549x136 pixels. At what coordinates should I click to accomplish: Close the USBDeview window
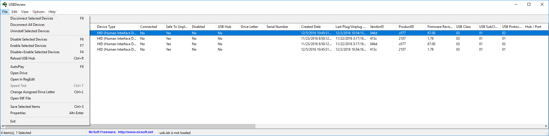(542, 4)
